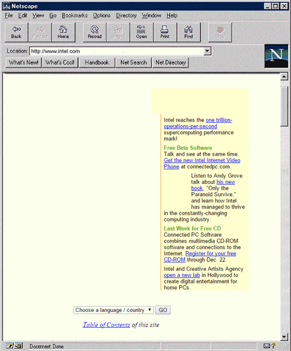Viewport: 291px width, 351px height.
Task: Open the Table of Contents link
Action: [107, 325]
